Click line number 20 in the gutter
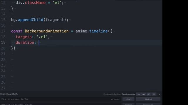 (3, 48)
